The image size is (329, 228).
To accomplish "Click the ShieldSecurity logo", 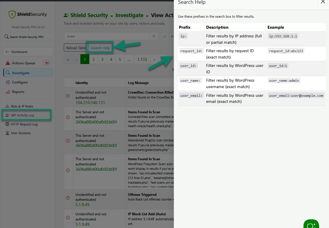I will pos(28,14).
